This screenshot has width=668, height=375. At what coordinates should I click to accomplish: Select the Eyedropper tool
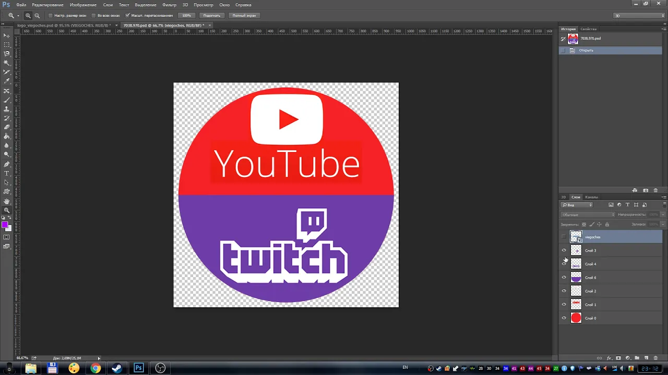pyautogui.click(x=7, y=81)
